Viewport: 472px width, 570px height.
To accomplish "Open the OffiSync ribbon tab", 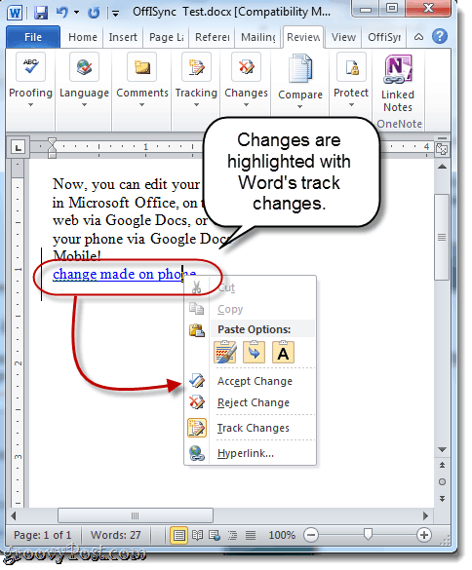I will [384, 37].
